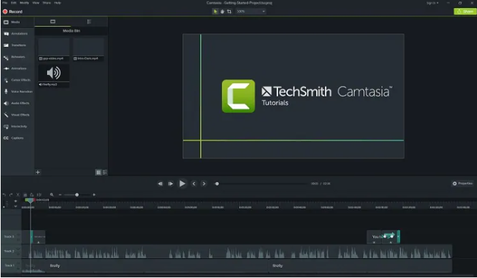Click the timeline zoom slider handle
This screenshot has height=278, width=477.
pos(77,195)
